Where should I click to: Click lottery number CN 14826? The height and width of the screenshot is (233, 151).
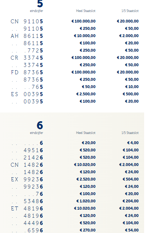[x=27, y=165]
